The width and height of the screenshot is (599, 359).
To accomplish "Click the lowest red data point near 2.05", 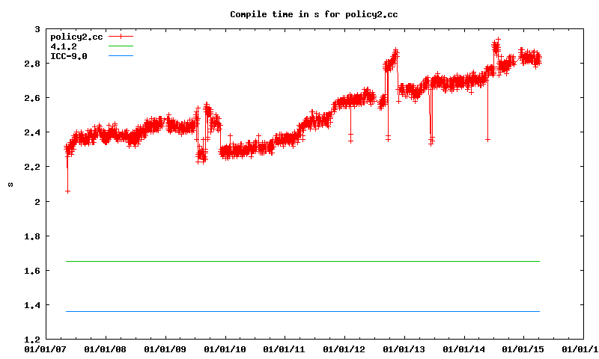I will coord(67,191).
